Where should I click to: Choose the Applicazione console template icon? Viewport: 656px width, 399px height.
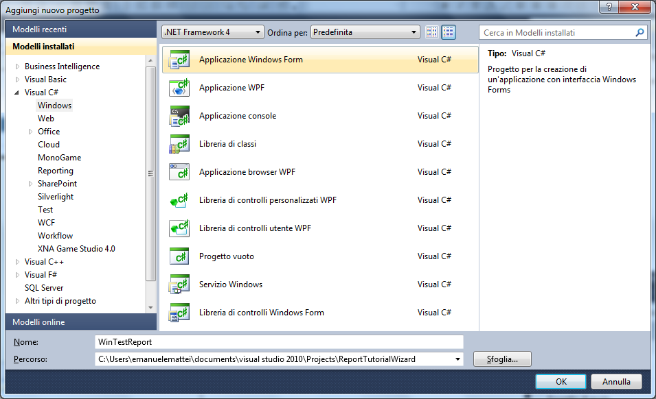179,116
